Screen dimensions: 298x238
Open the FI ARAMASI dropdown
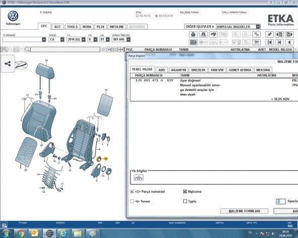[x=44, y=40]
